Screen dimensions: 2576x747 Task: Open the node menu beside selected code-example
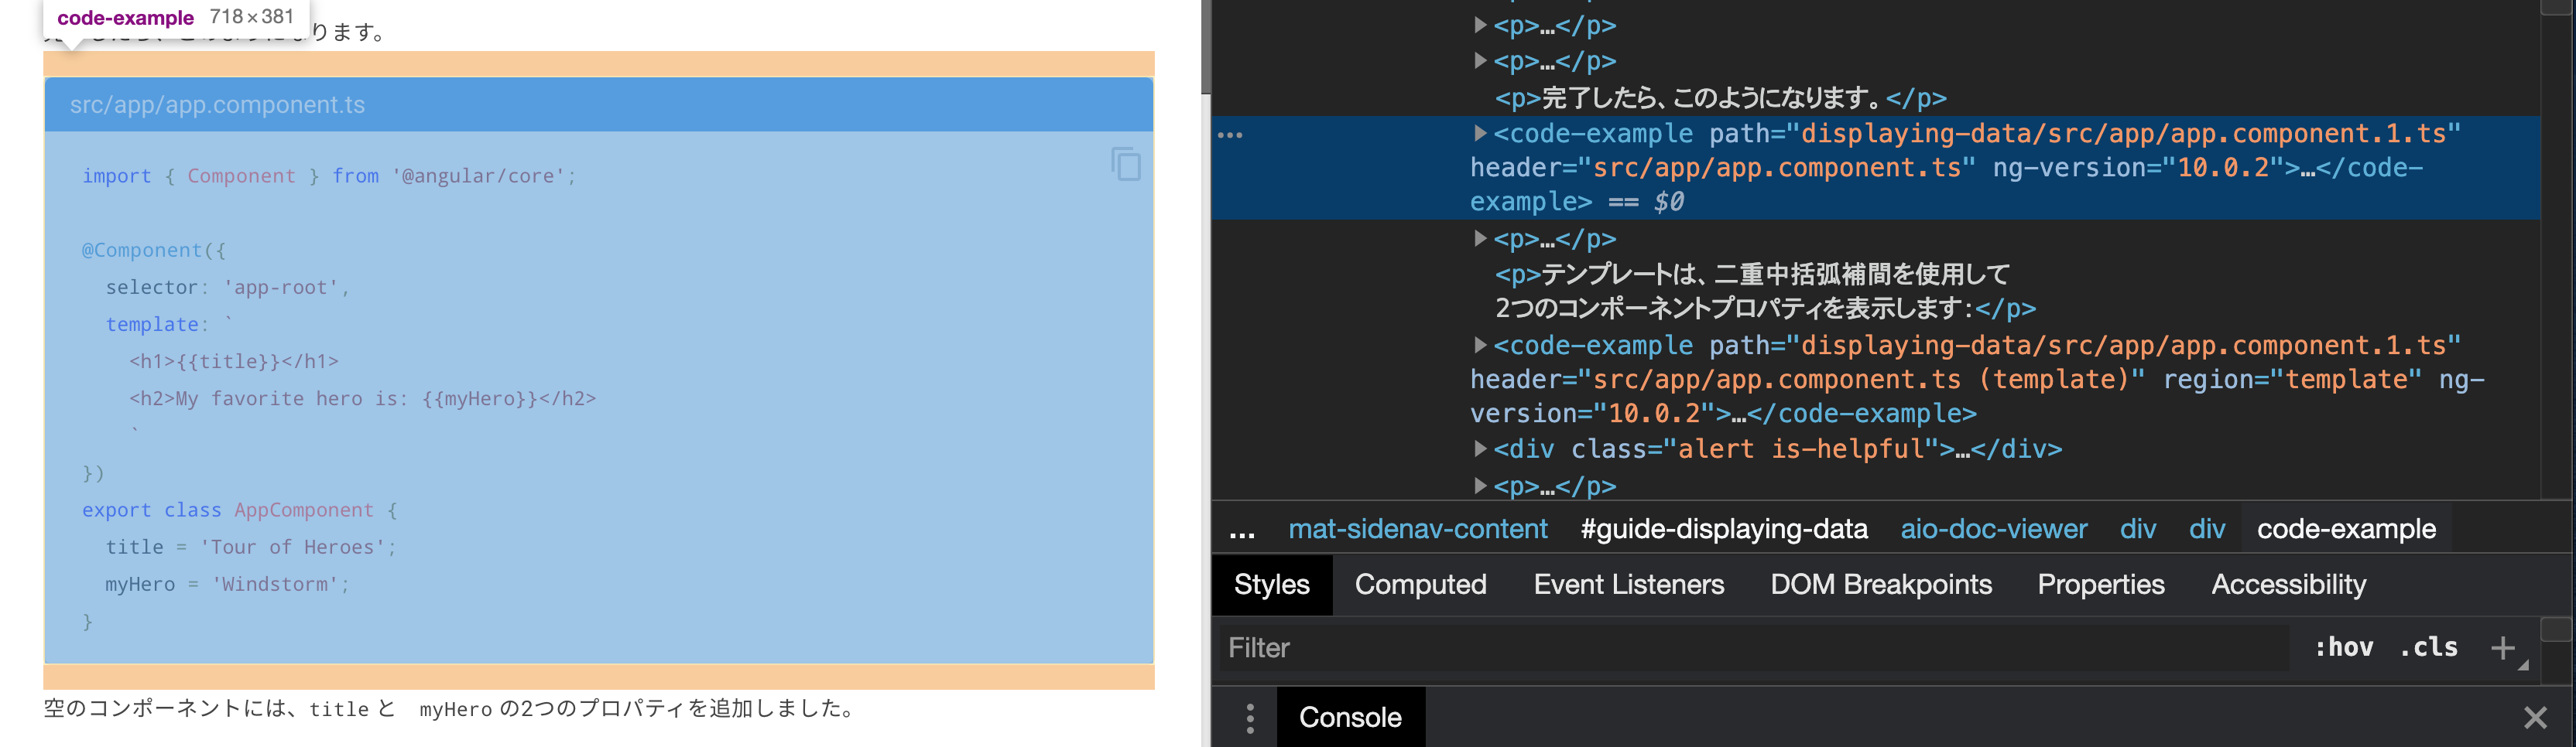(x=1231, y=134)
